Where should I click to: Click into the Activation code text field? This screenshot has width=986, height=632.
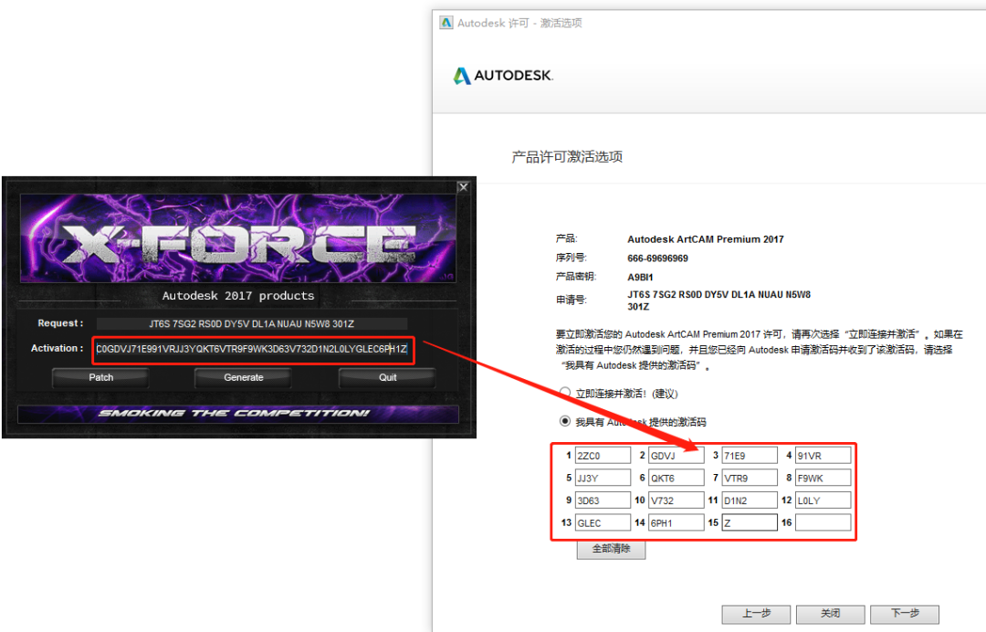(x=252, y=349)
